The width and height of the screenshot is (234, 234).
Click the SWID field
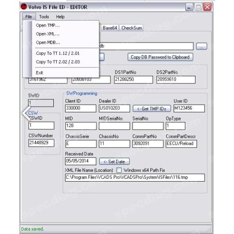[41, 103]
